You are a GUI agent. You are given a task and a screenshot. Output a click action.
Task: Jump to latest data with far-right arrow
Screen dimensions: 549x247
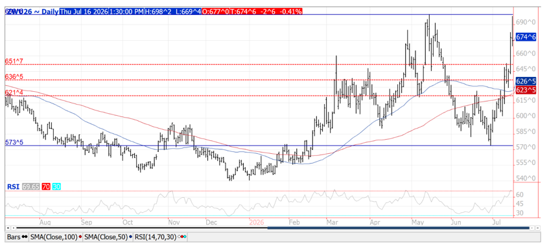pos(538,228)
